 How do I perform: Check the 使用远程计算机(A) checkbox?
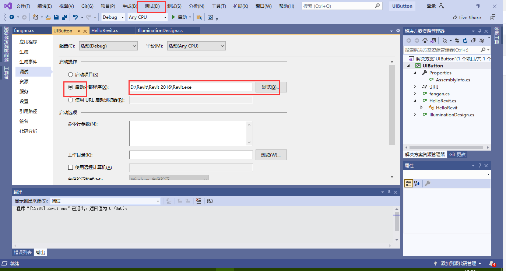pyautogui.click(x=71, y=168)
